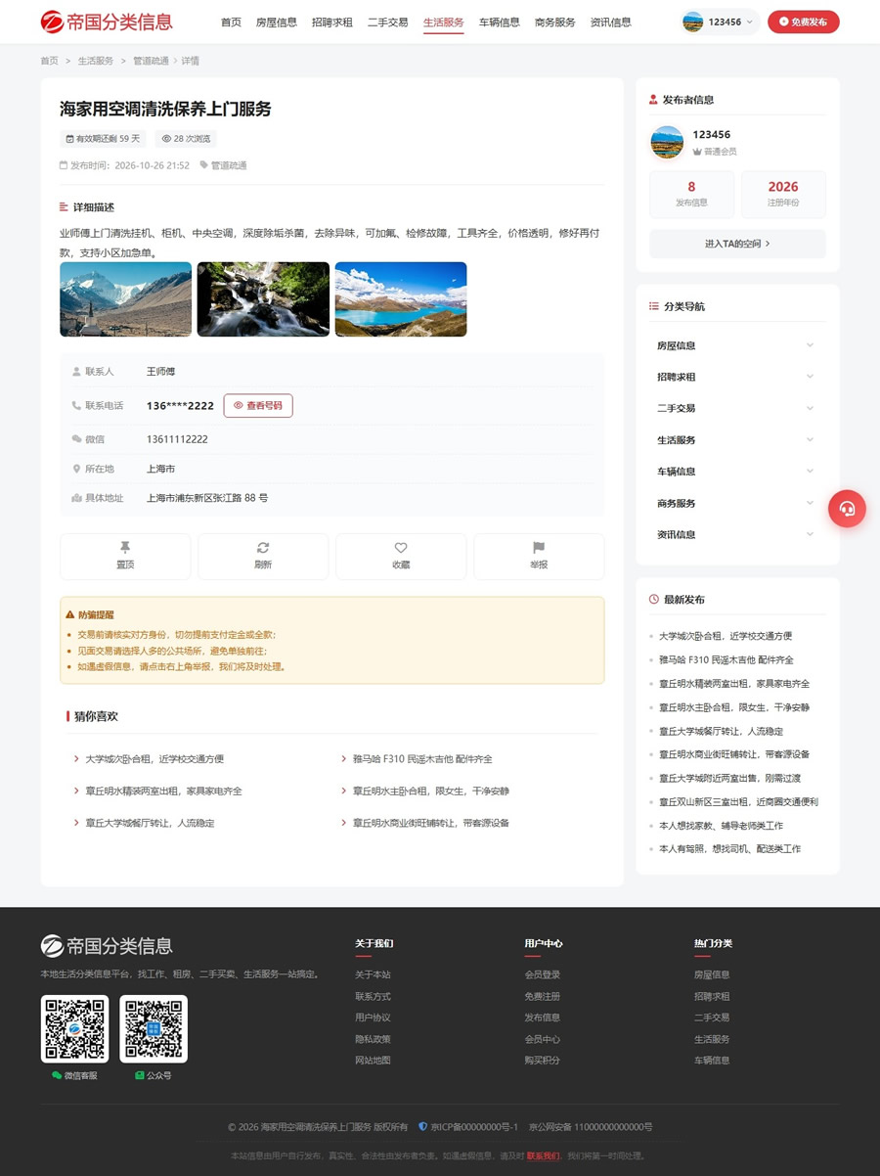Viewport: 880px width, 1176px height.
Task: Click 首页 in the breadcrumb
Action: pos(49,61)
